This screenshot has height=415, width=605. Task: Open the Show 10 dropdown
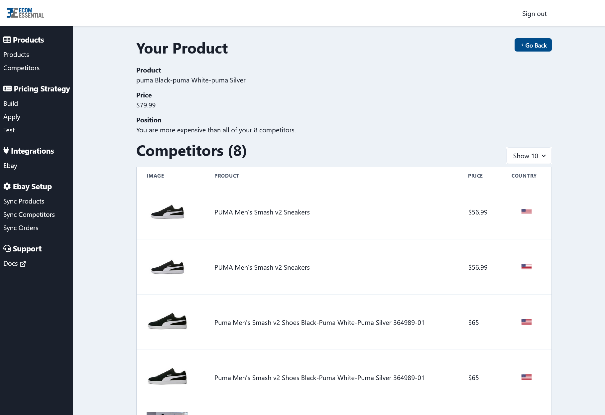(529, 156)
